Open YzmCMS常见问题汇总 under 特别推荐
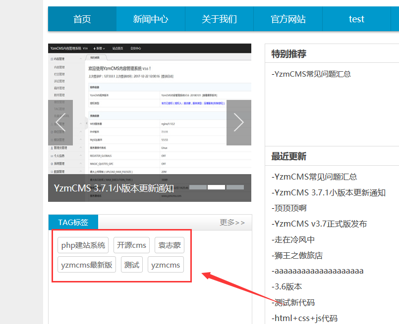This screenshot has width=399, height=324. point(311,74)
